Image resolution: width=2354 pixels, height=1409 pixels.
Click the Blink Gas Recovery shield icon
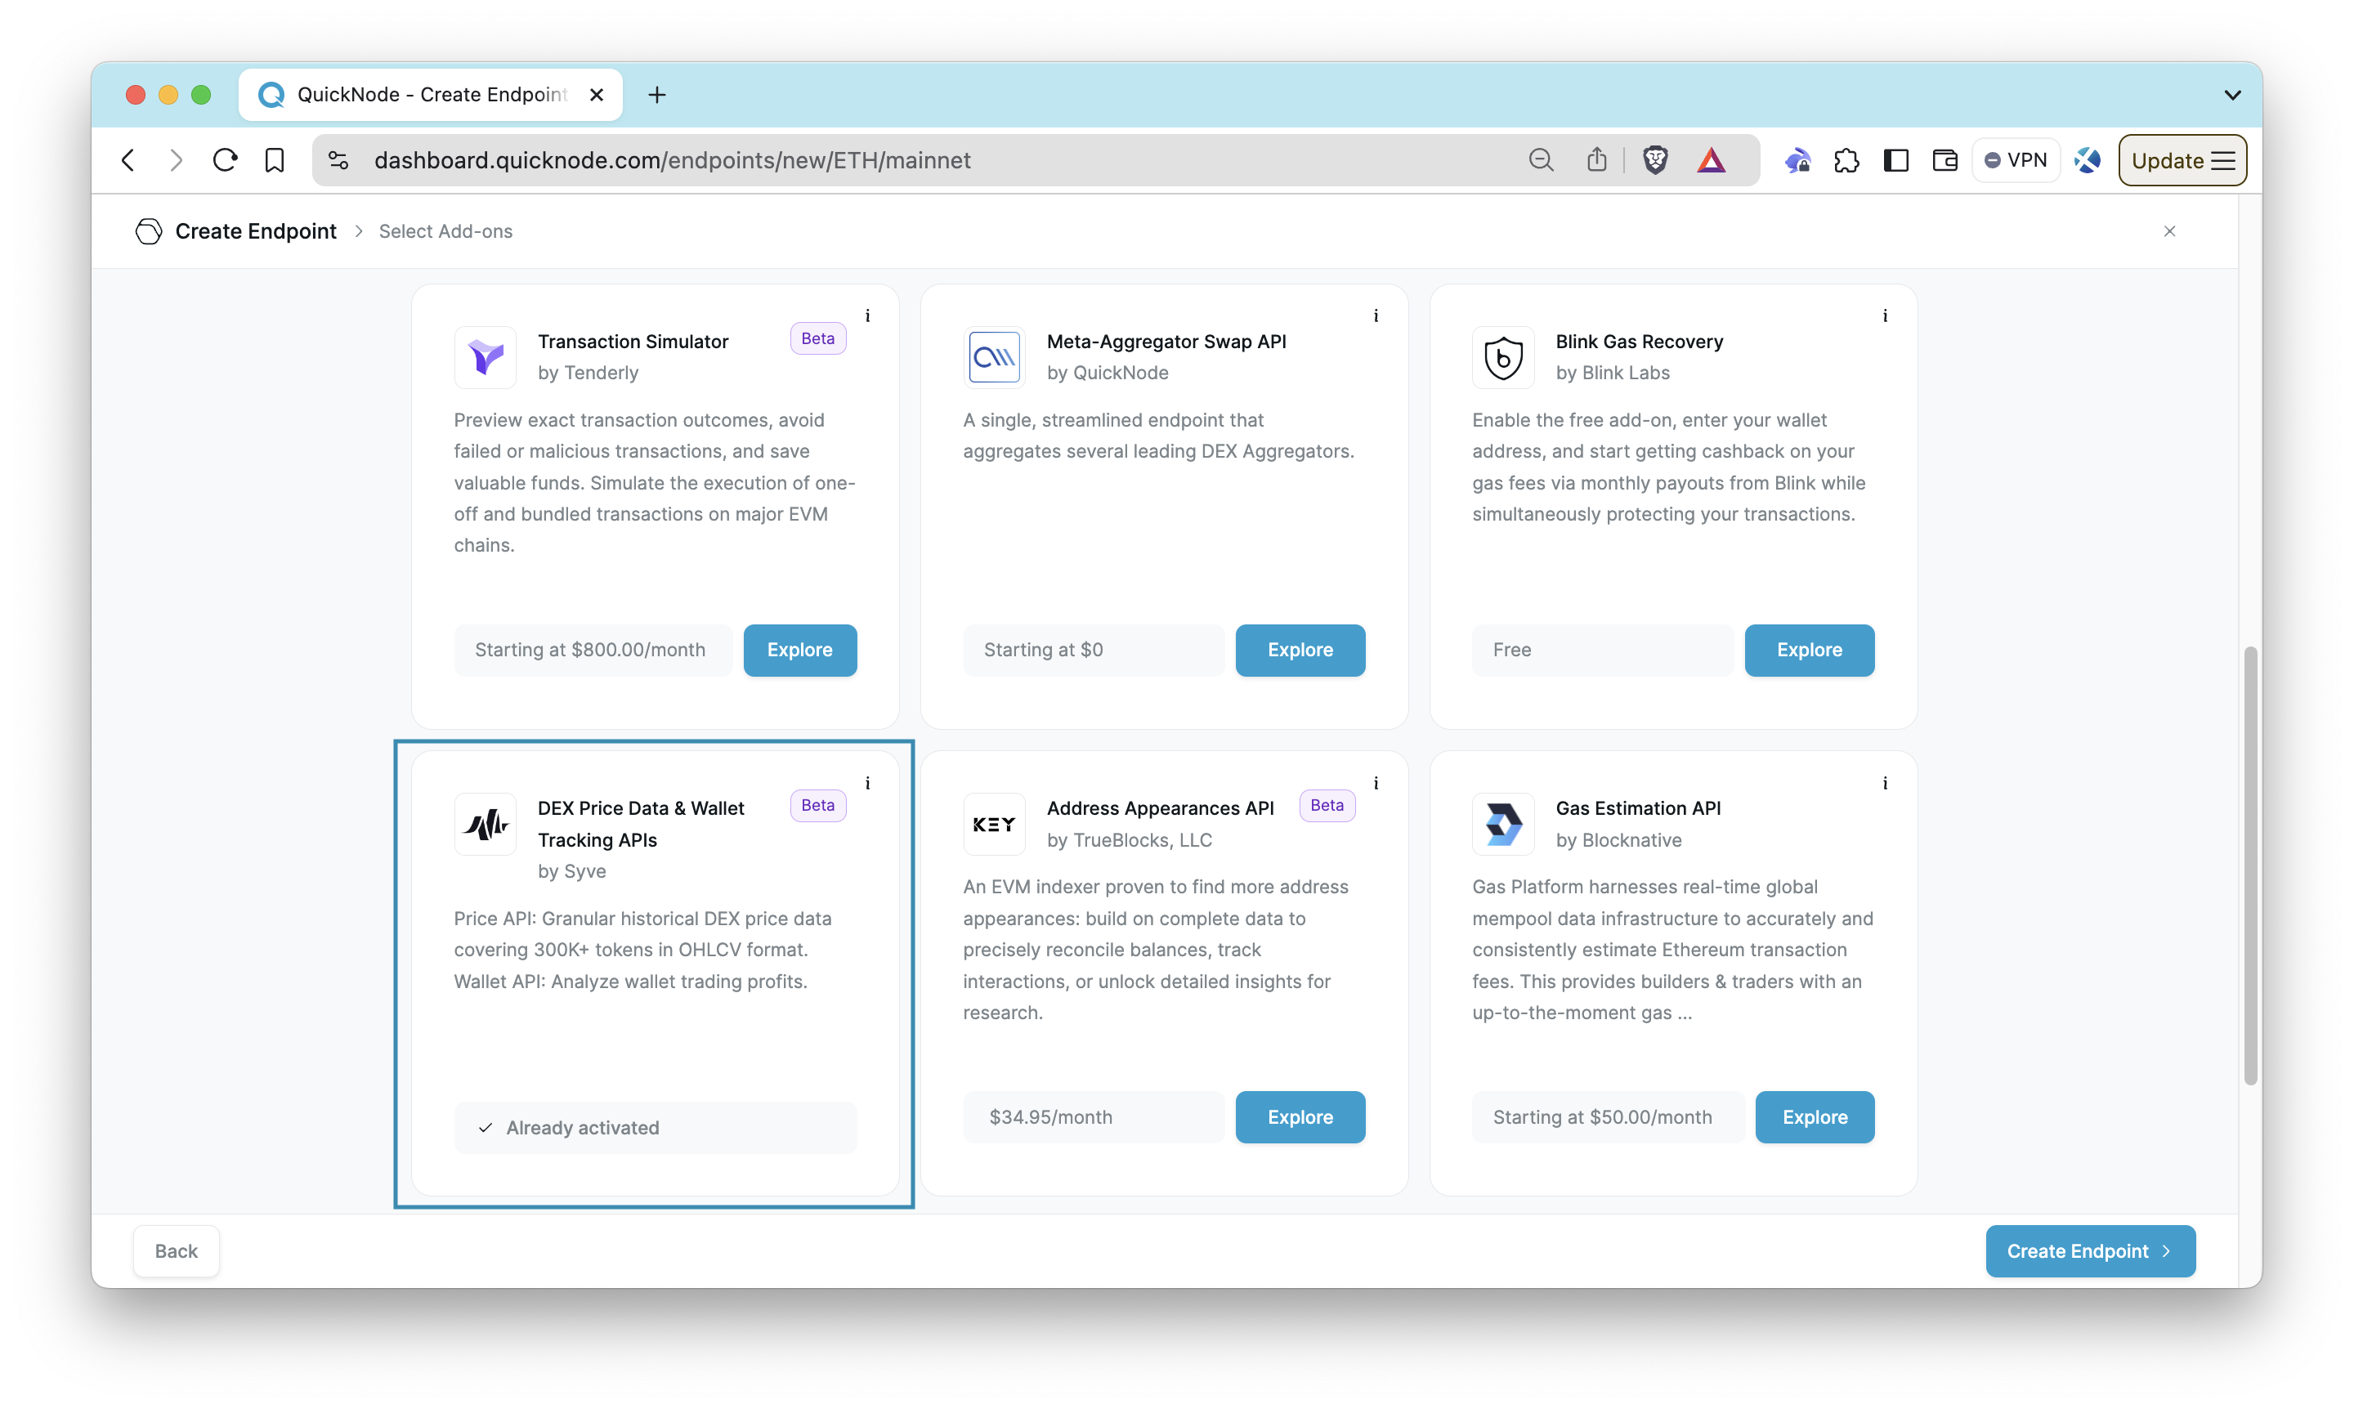point(1502,357)
